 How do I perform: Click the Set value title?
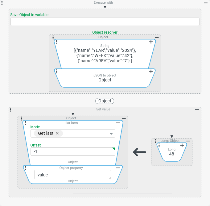click(x=103, y=109)
